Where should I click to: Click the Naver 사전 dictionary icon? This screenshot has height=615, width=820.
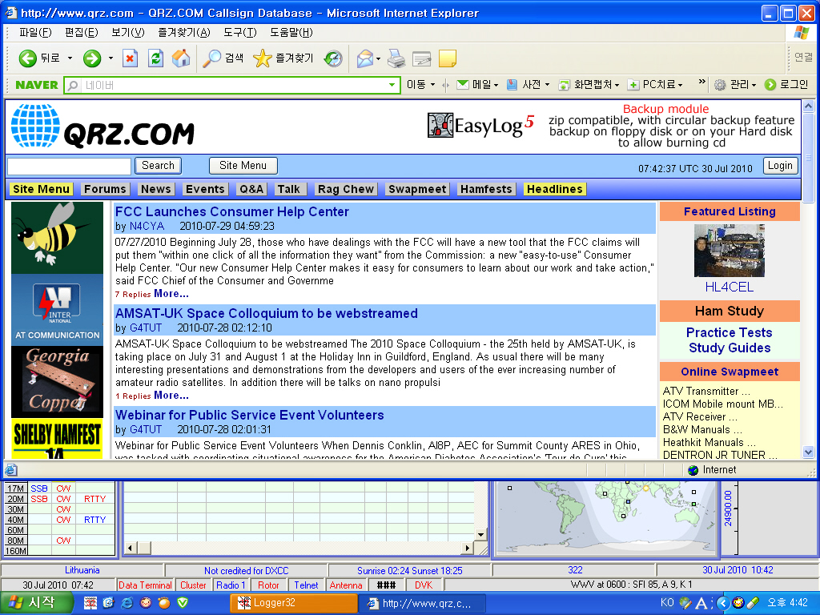512,85
